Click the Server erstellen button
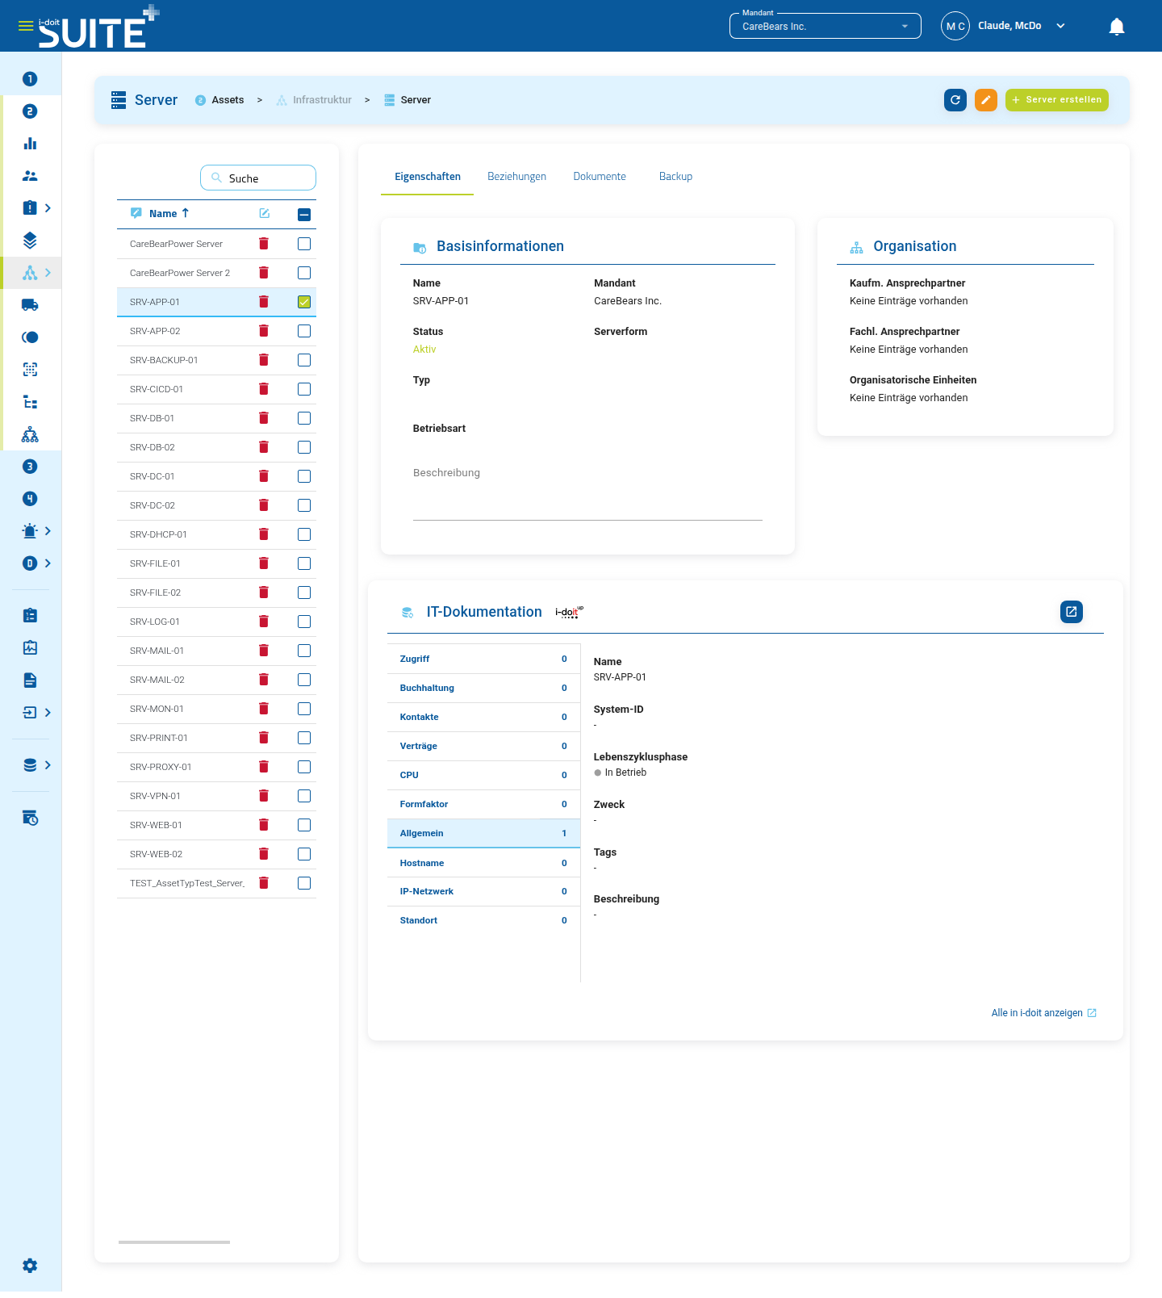Viewport: 1162px width, 1298px height. click(x=1057, y=100)
